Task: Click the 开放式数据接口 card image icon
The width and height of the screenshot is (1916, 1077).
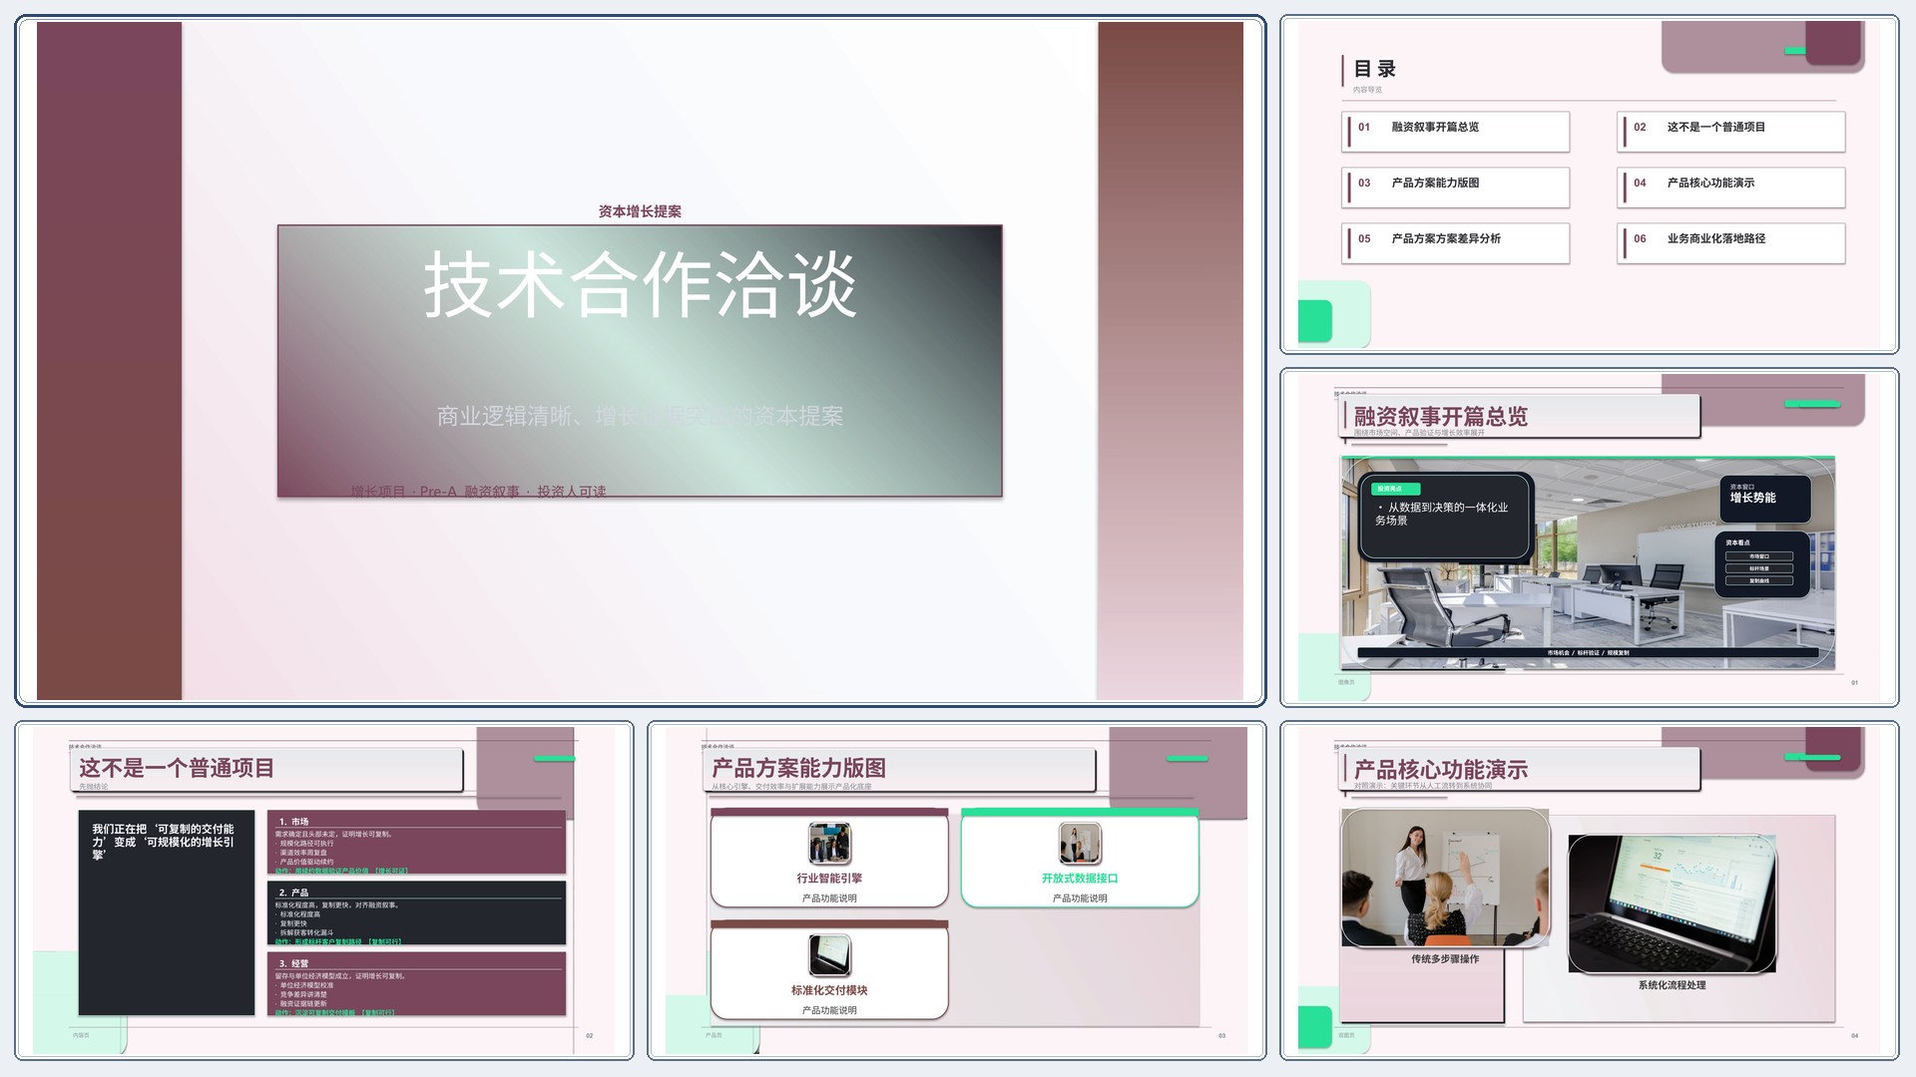Action: pyautogui.click(x=1080, y=844)
